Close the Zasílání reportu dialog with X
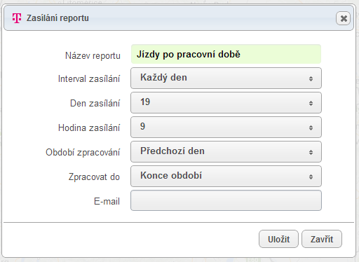 tap(343, 18)
